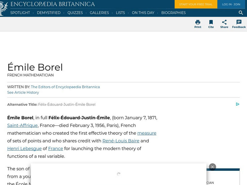The height and width of the screenshot is (185, 247).
Task: Click the AdChoices triangle icon
Action: (x=237, y=104)
